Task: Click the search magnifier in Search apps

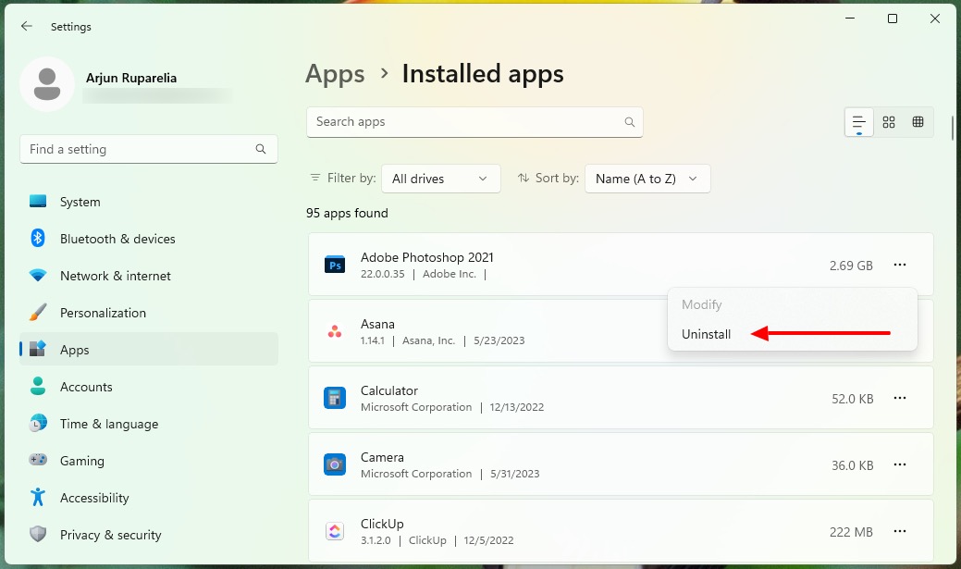Action: point(630,122)
